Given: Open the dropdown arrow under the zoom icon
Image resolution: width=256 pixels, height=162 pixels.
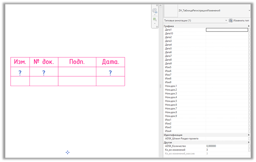Looking at the screenshot, I should (x=155, y=23).
